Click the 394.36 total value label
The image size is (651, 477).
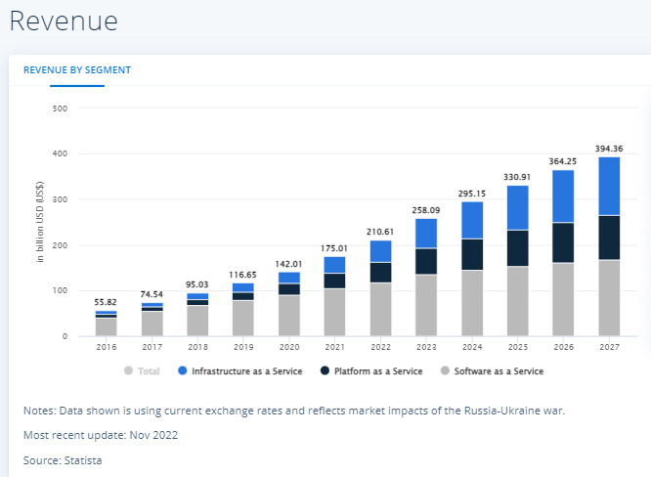[x=609, y=149]
